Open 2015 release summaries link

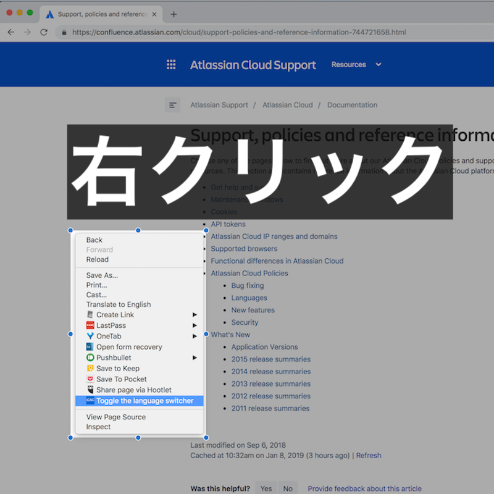coord(271,359)
